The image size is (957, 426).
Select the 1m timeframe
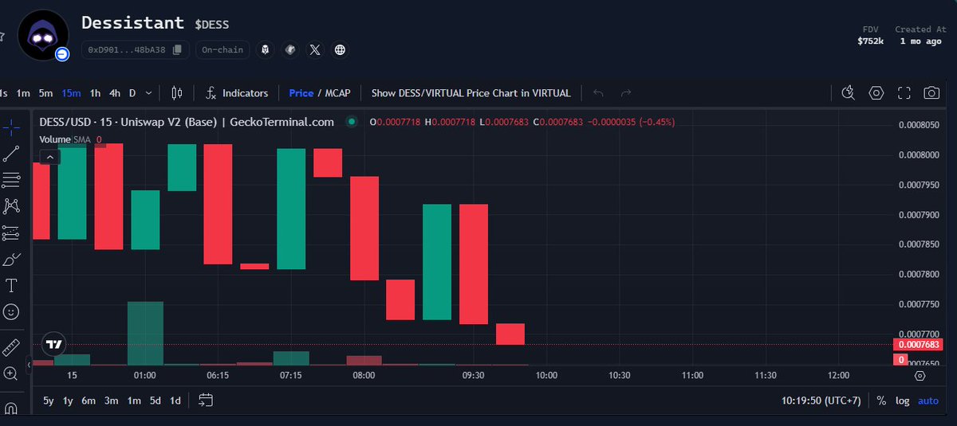click(x=23, y=93)
